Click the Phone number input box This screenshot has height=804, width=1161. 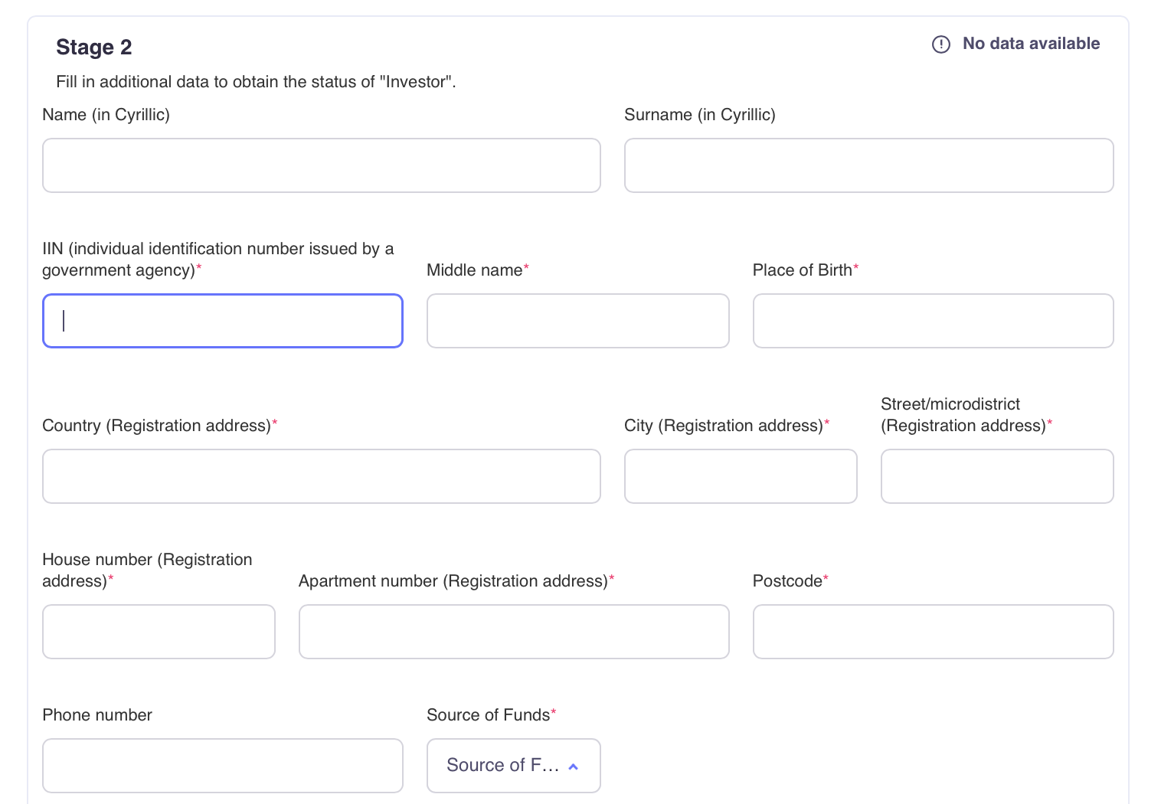click(x=222, y=766)
